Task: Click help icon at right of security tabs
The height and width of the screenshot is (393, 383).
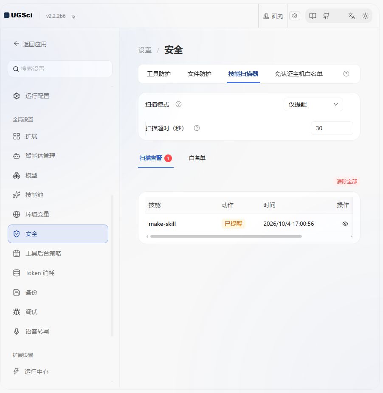Action: (x=346, y=74)
